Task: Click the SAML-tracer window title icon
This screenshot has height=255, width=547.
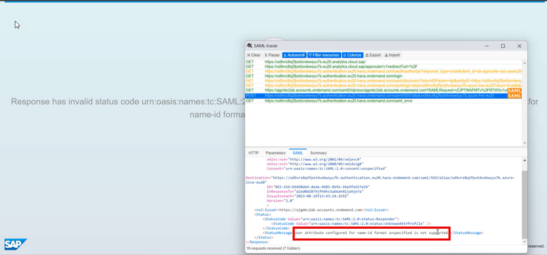Action: click(250, 45)
